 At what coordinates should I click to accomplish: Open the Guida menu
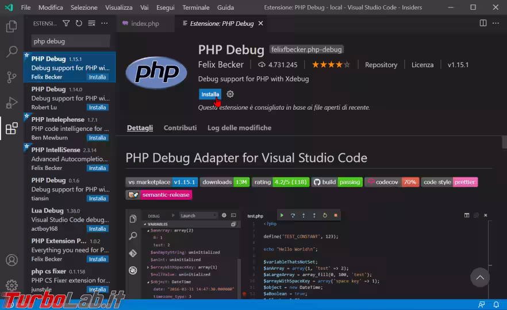pyautogui.click(x=226, y=7)
